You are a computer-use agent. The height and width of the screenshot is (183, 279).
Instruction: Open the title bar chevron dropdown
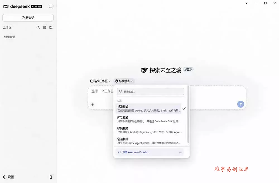pyautogui.click(x=246, y=3)
